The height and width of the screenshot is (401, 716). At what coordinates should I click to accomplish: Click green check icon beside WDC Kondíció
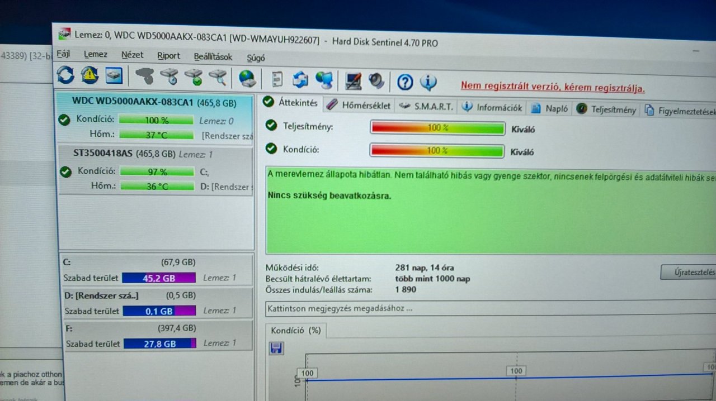[x=64, y=120]
